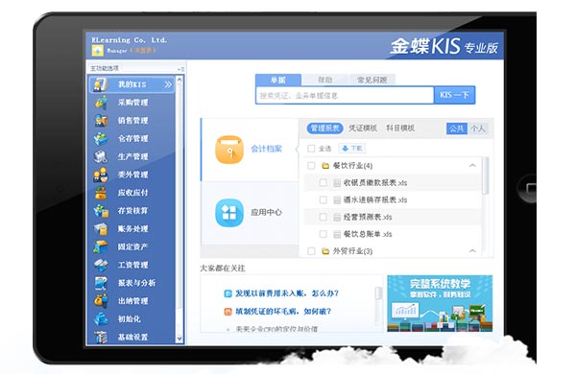Click the orange 会计档案 archive icon
Image resolution: width=576 pixels, height=374 pixels.
pyautogui.click(x=229, y=150)
